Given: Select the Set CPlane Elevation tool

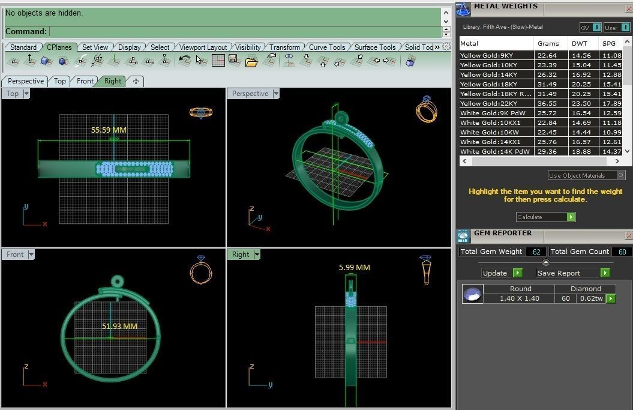Looking at the screenshot, I should (29, 61).
